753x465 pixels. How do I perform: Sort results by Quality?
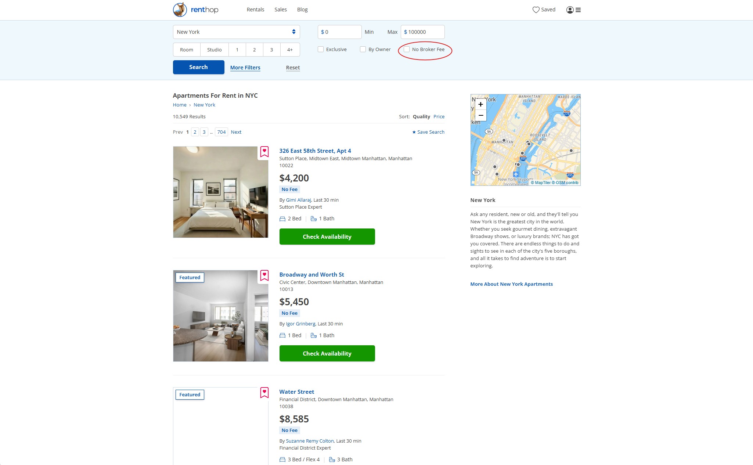pos(421,116)
